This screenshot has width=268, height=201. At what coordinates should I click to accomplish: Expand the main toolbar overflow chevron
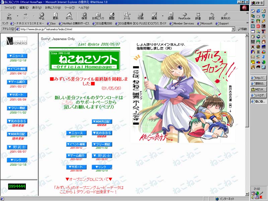pyautogui.click(x=247, y=13)
